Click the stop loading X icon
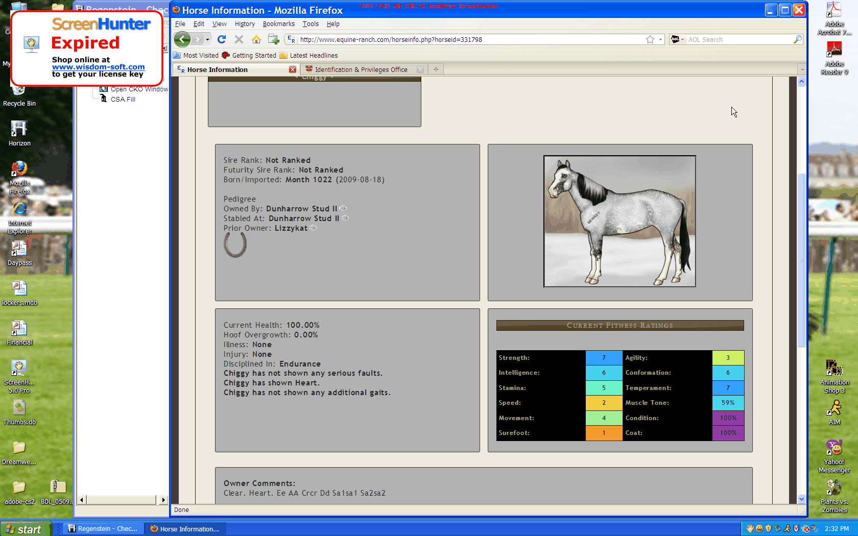This screenshot has height=536, width=858. (239, 39)
